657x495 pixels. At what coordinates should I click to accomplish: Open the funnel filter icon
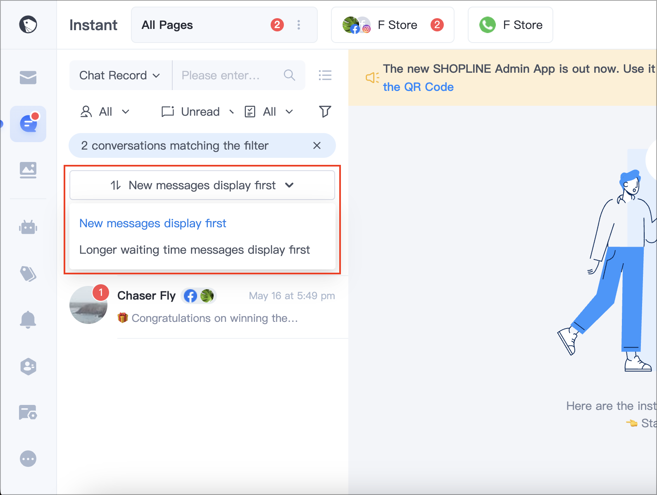coord(325,111)
